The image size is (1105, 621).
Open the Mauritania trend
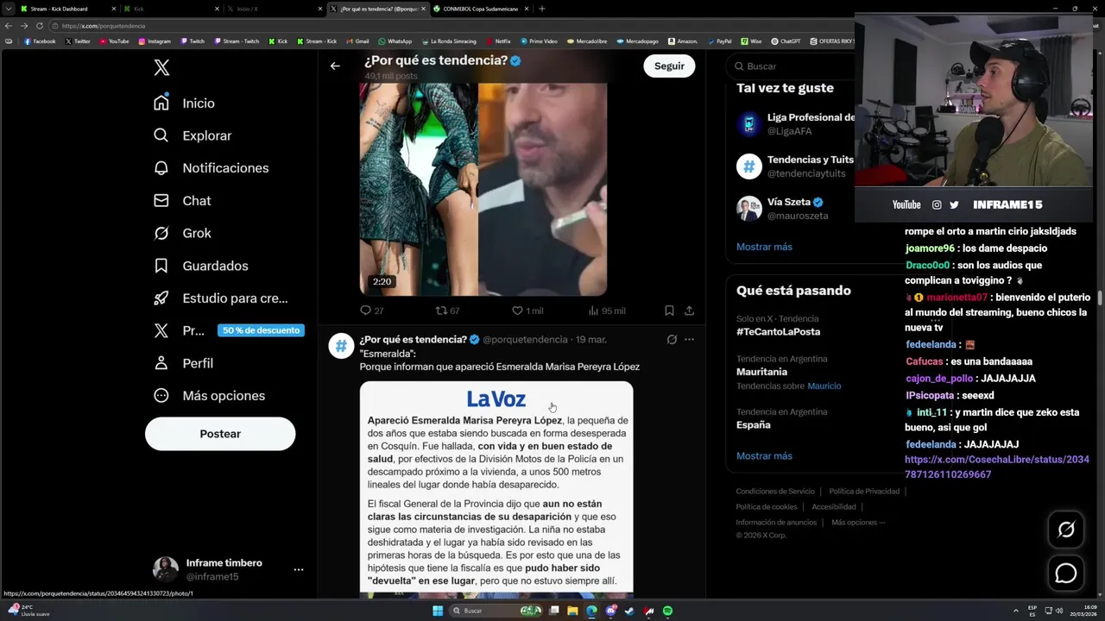tap(761, 372)
